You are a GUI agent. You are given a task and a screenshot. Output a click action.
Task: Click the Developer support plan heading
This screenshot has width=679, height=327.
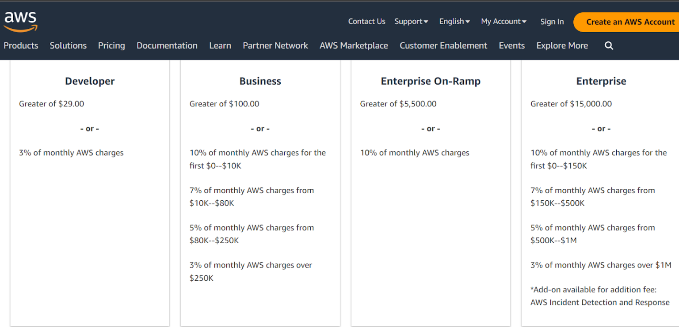(x=90, y=81)
